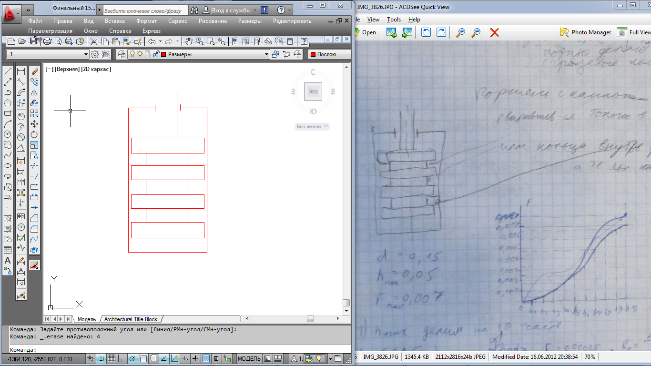Image resolution: width=651 pixels, height=366 pixels.
Task: Select the Aligned dimension tool
Action: point(21,82)
